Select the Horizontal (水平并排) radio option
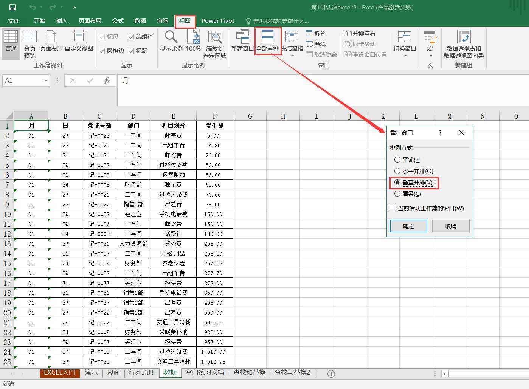Image resolution: width=529 pixels, height=389 pixels. 397,171
